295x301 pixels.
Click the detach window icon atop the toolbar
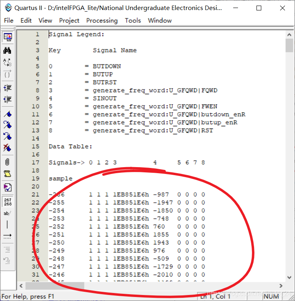coord(8,37)
